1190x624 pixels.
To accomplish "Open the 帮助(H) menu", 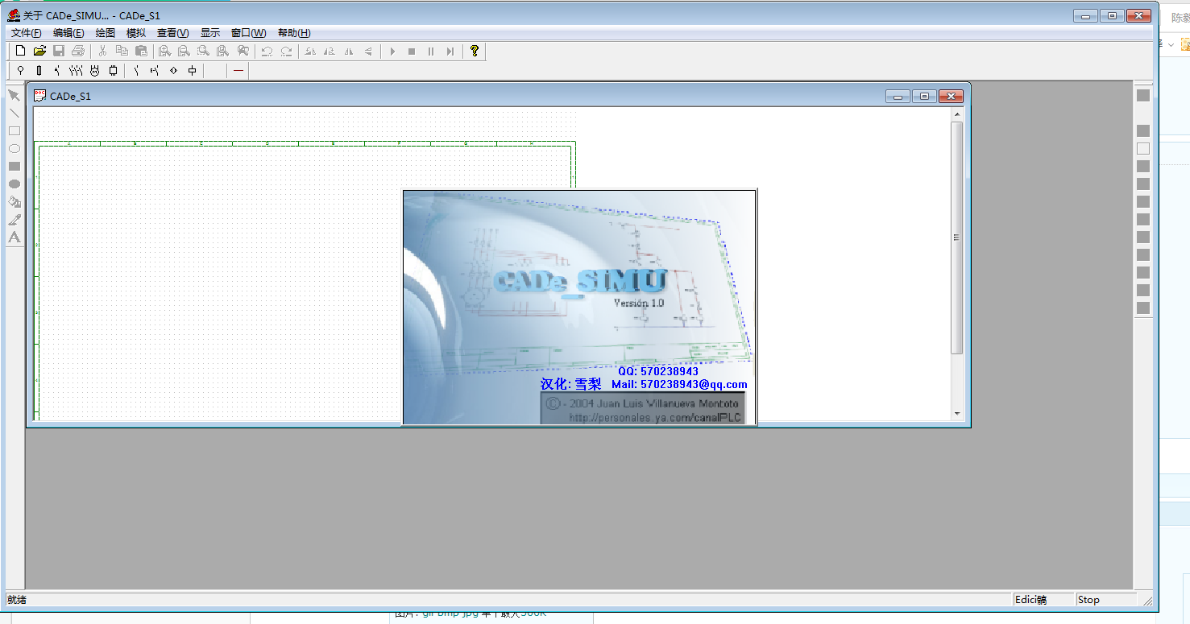I will 294,33.
